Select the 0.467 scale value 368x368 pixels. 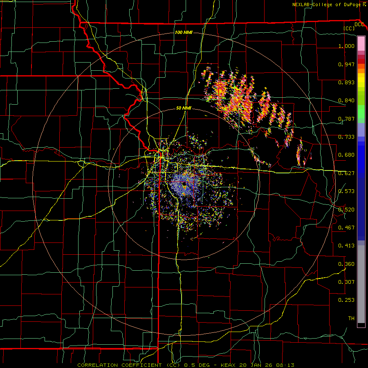pos(346,228)
